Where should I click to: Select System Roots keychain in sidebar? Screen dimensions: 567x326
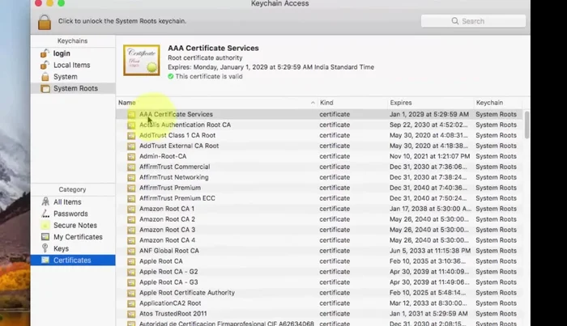[x=75, y=88]
